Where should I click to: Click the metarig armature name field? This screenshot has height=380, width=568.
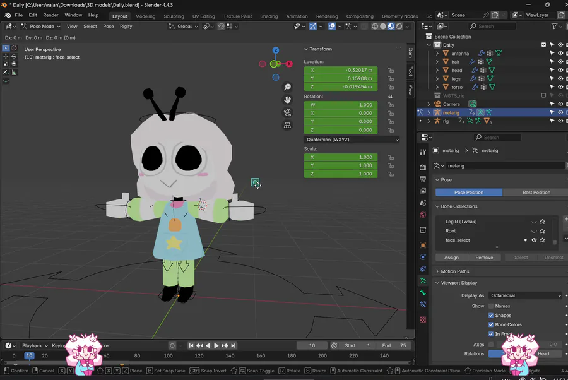(x=505, y=166)
